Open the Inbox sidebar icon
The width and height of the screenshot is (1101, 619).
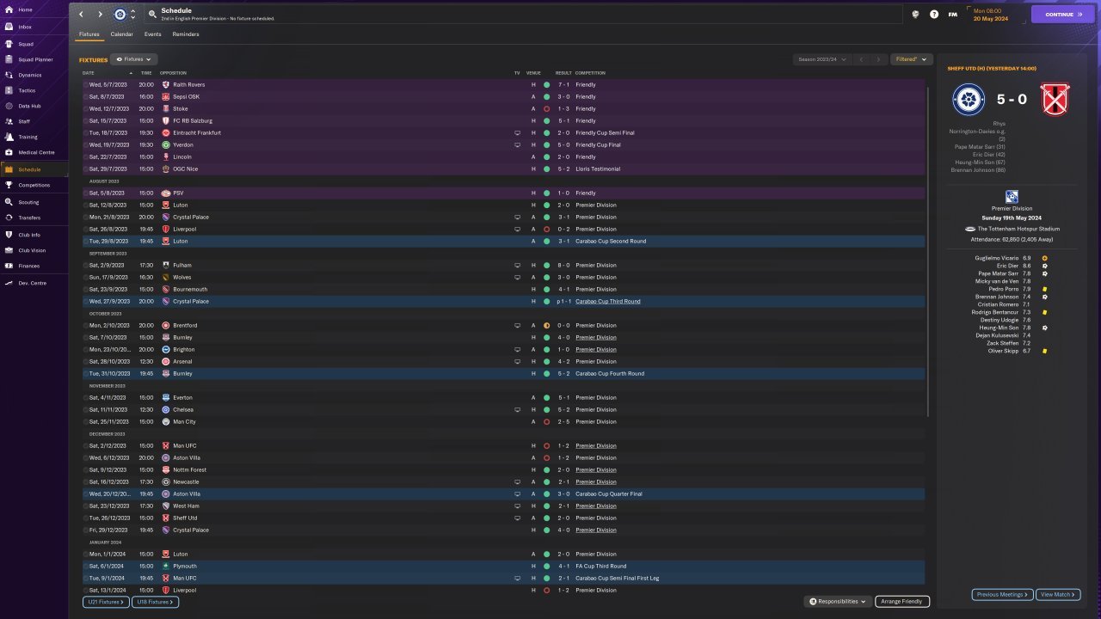pos(9,27)
